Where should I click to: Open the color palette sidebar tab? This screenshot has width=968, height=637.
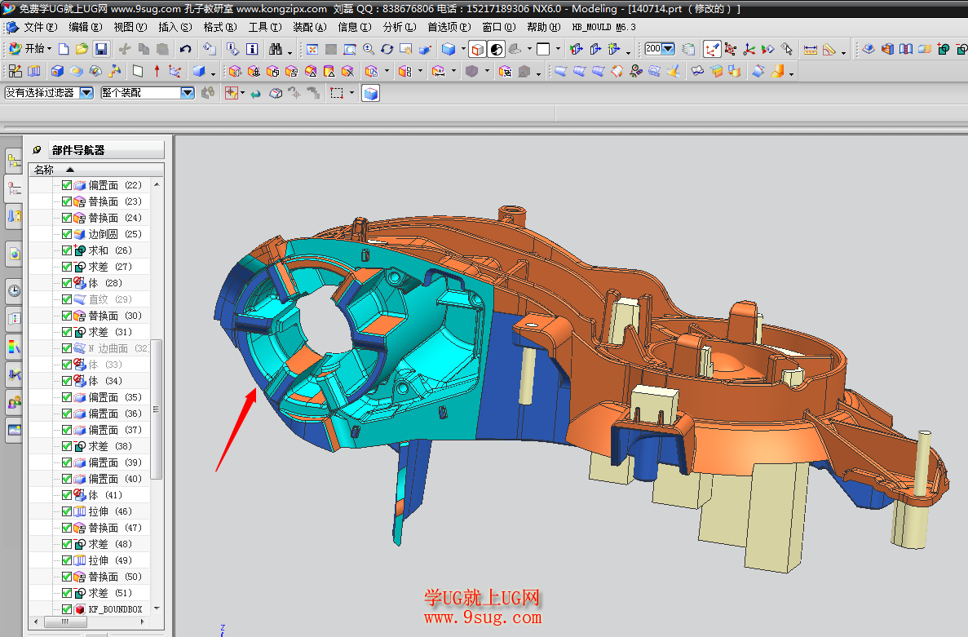[14, 347]
